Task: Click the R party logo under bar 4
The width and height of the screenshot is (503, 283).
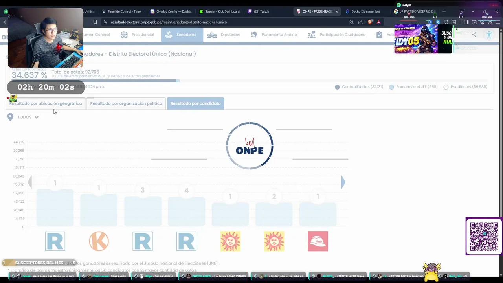Action: click(x=186, y=241)
